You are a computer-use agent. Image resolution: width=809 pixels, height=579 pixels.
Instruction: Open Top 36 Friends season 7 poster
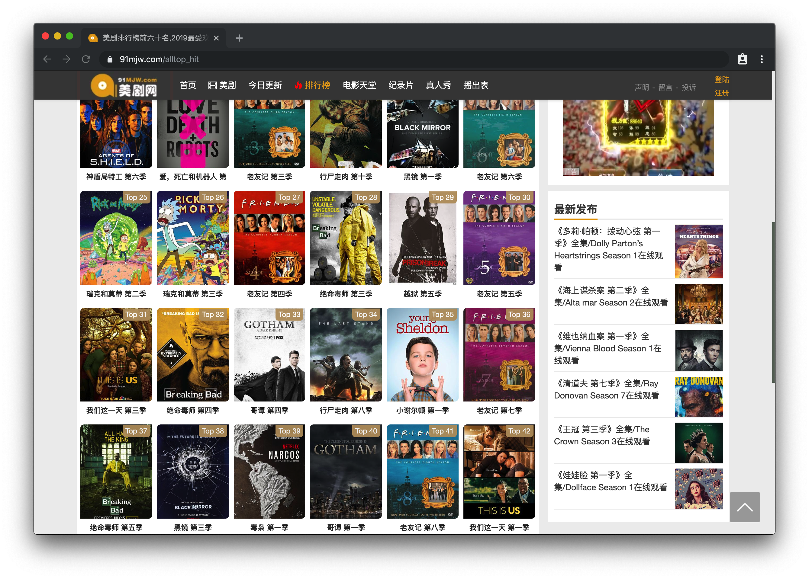point(499,355)
